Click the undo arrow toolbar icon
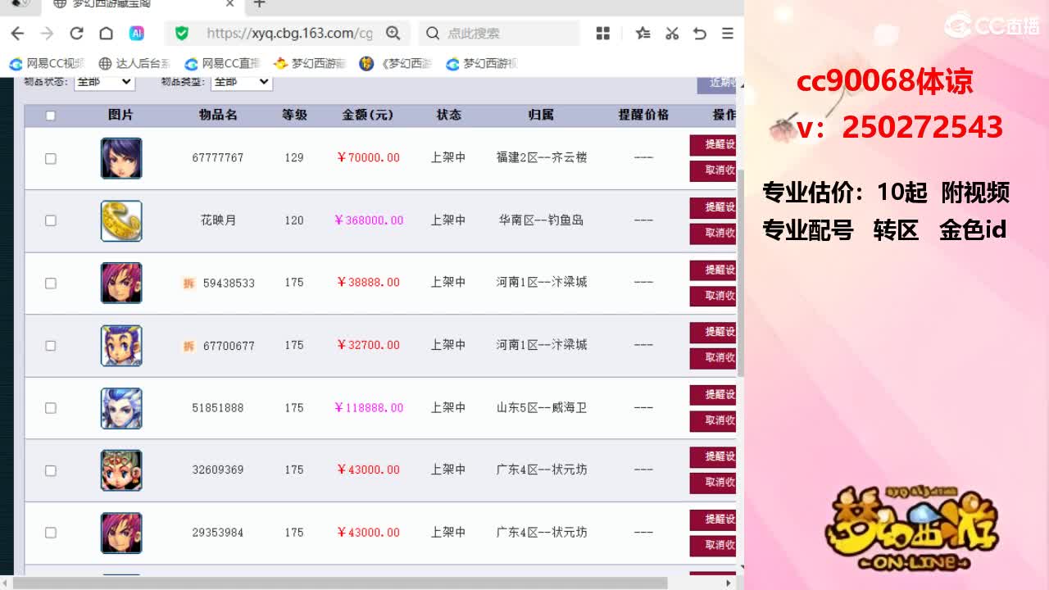This screenshot has width=1049, height=590. pos(699,34)
